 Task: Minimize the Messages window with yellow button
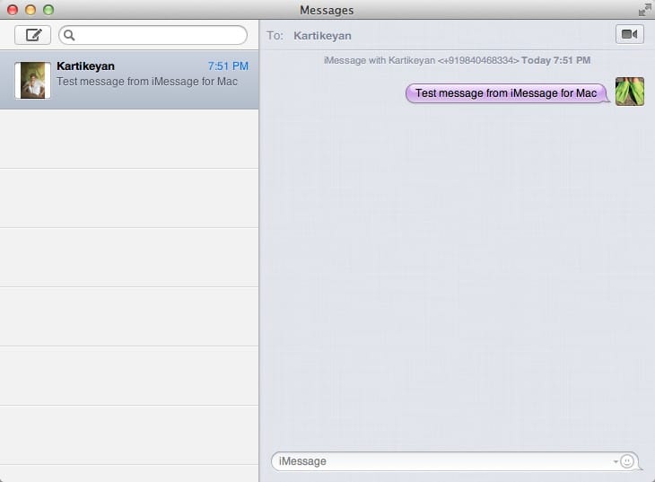(31, 10)
